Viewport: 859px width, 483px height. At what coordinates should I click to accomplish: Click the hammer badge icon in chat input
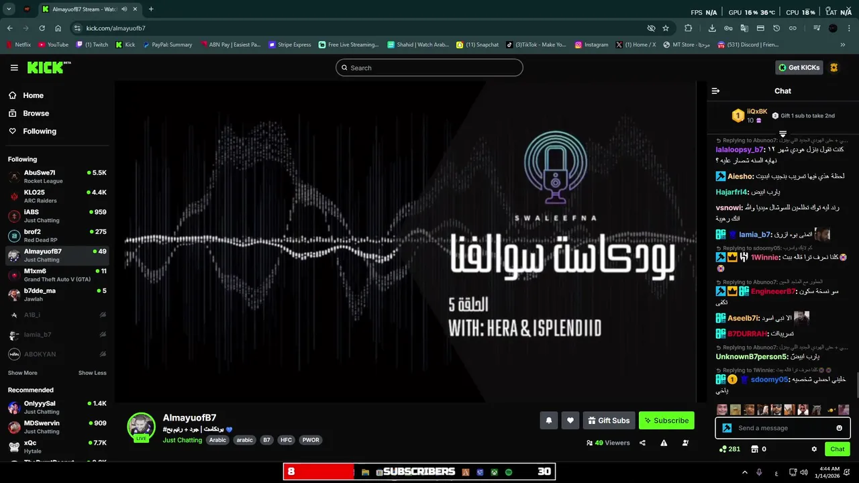[727, 428]
